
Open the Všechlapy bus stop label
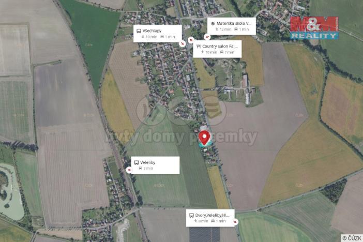(x=157, y=34)
